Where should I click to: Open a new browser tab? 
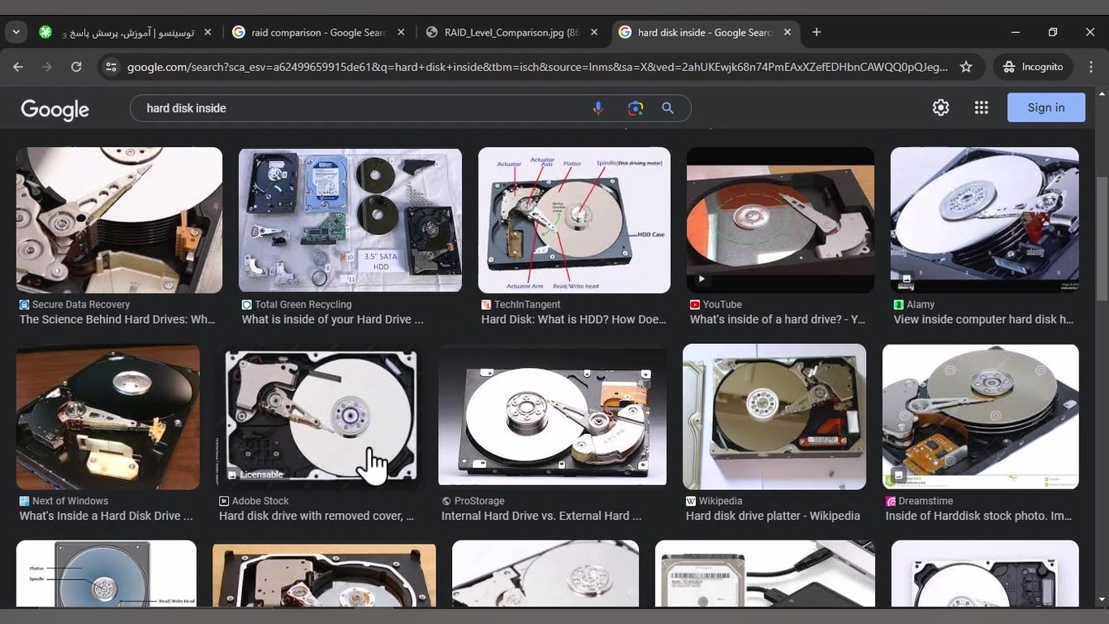(816, 32)
